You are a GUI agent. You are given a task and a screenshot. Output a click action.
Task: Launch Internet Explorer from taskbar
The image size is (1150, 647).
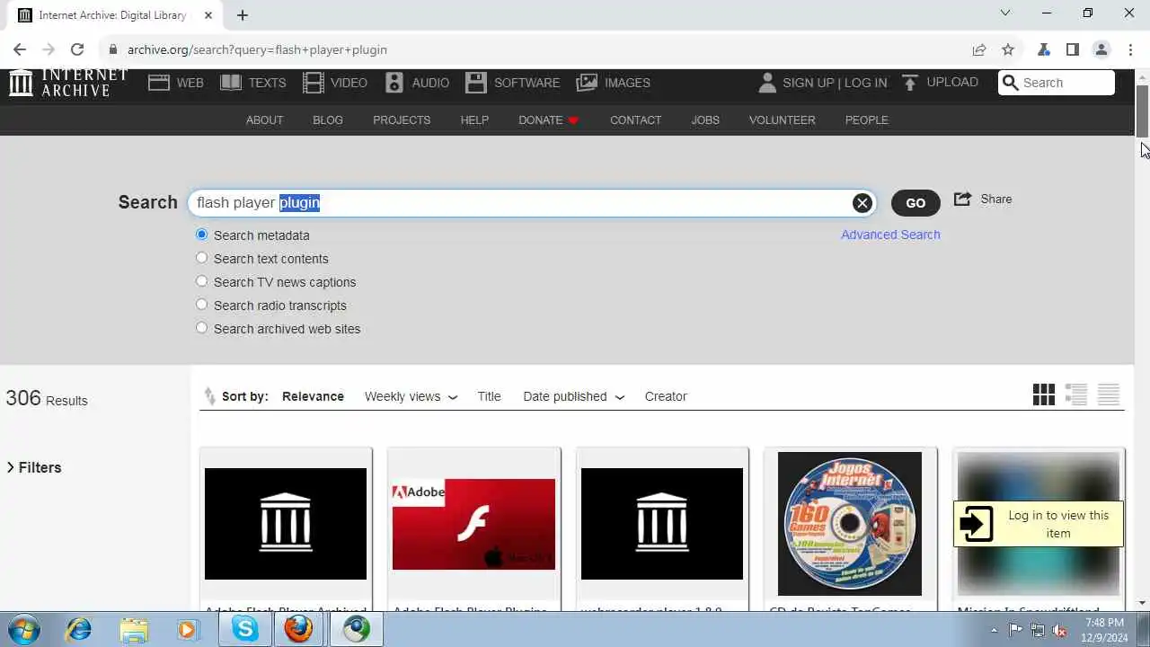(x=79, y=629)
